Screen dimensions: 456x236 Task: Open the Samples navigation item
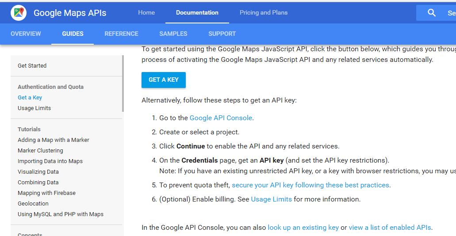[x=173, y=34]
